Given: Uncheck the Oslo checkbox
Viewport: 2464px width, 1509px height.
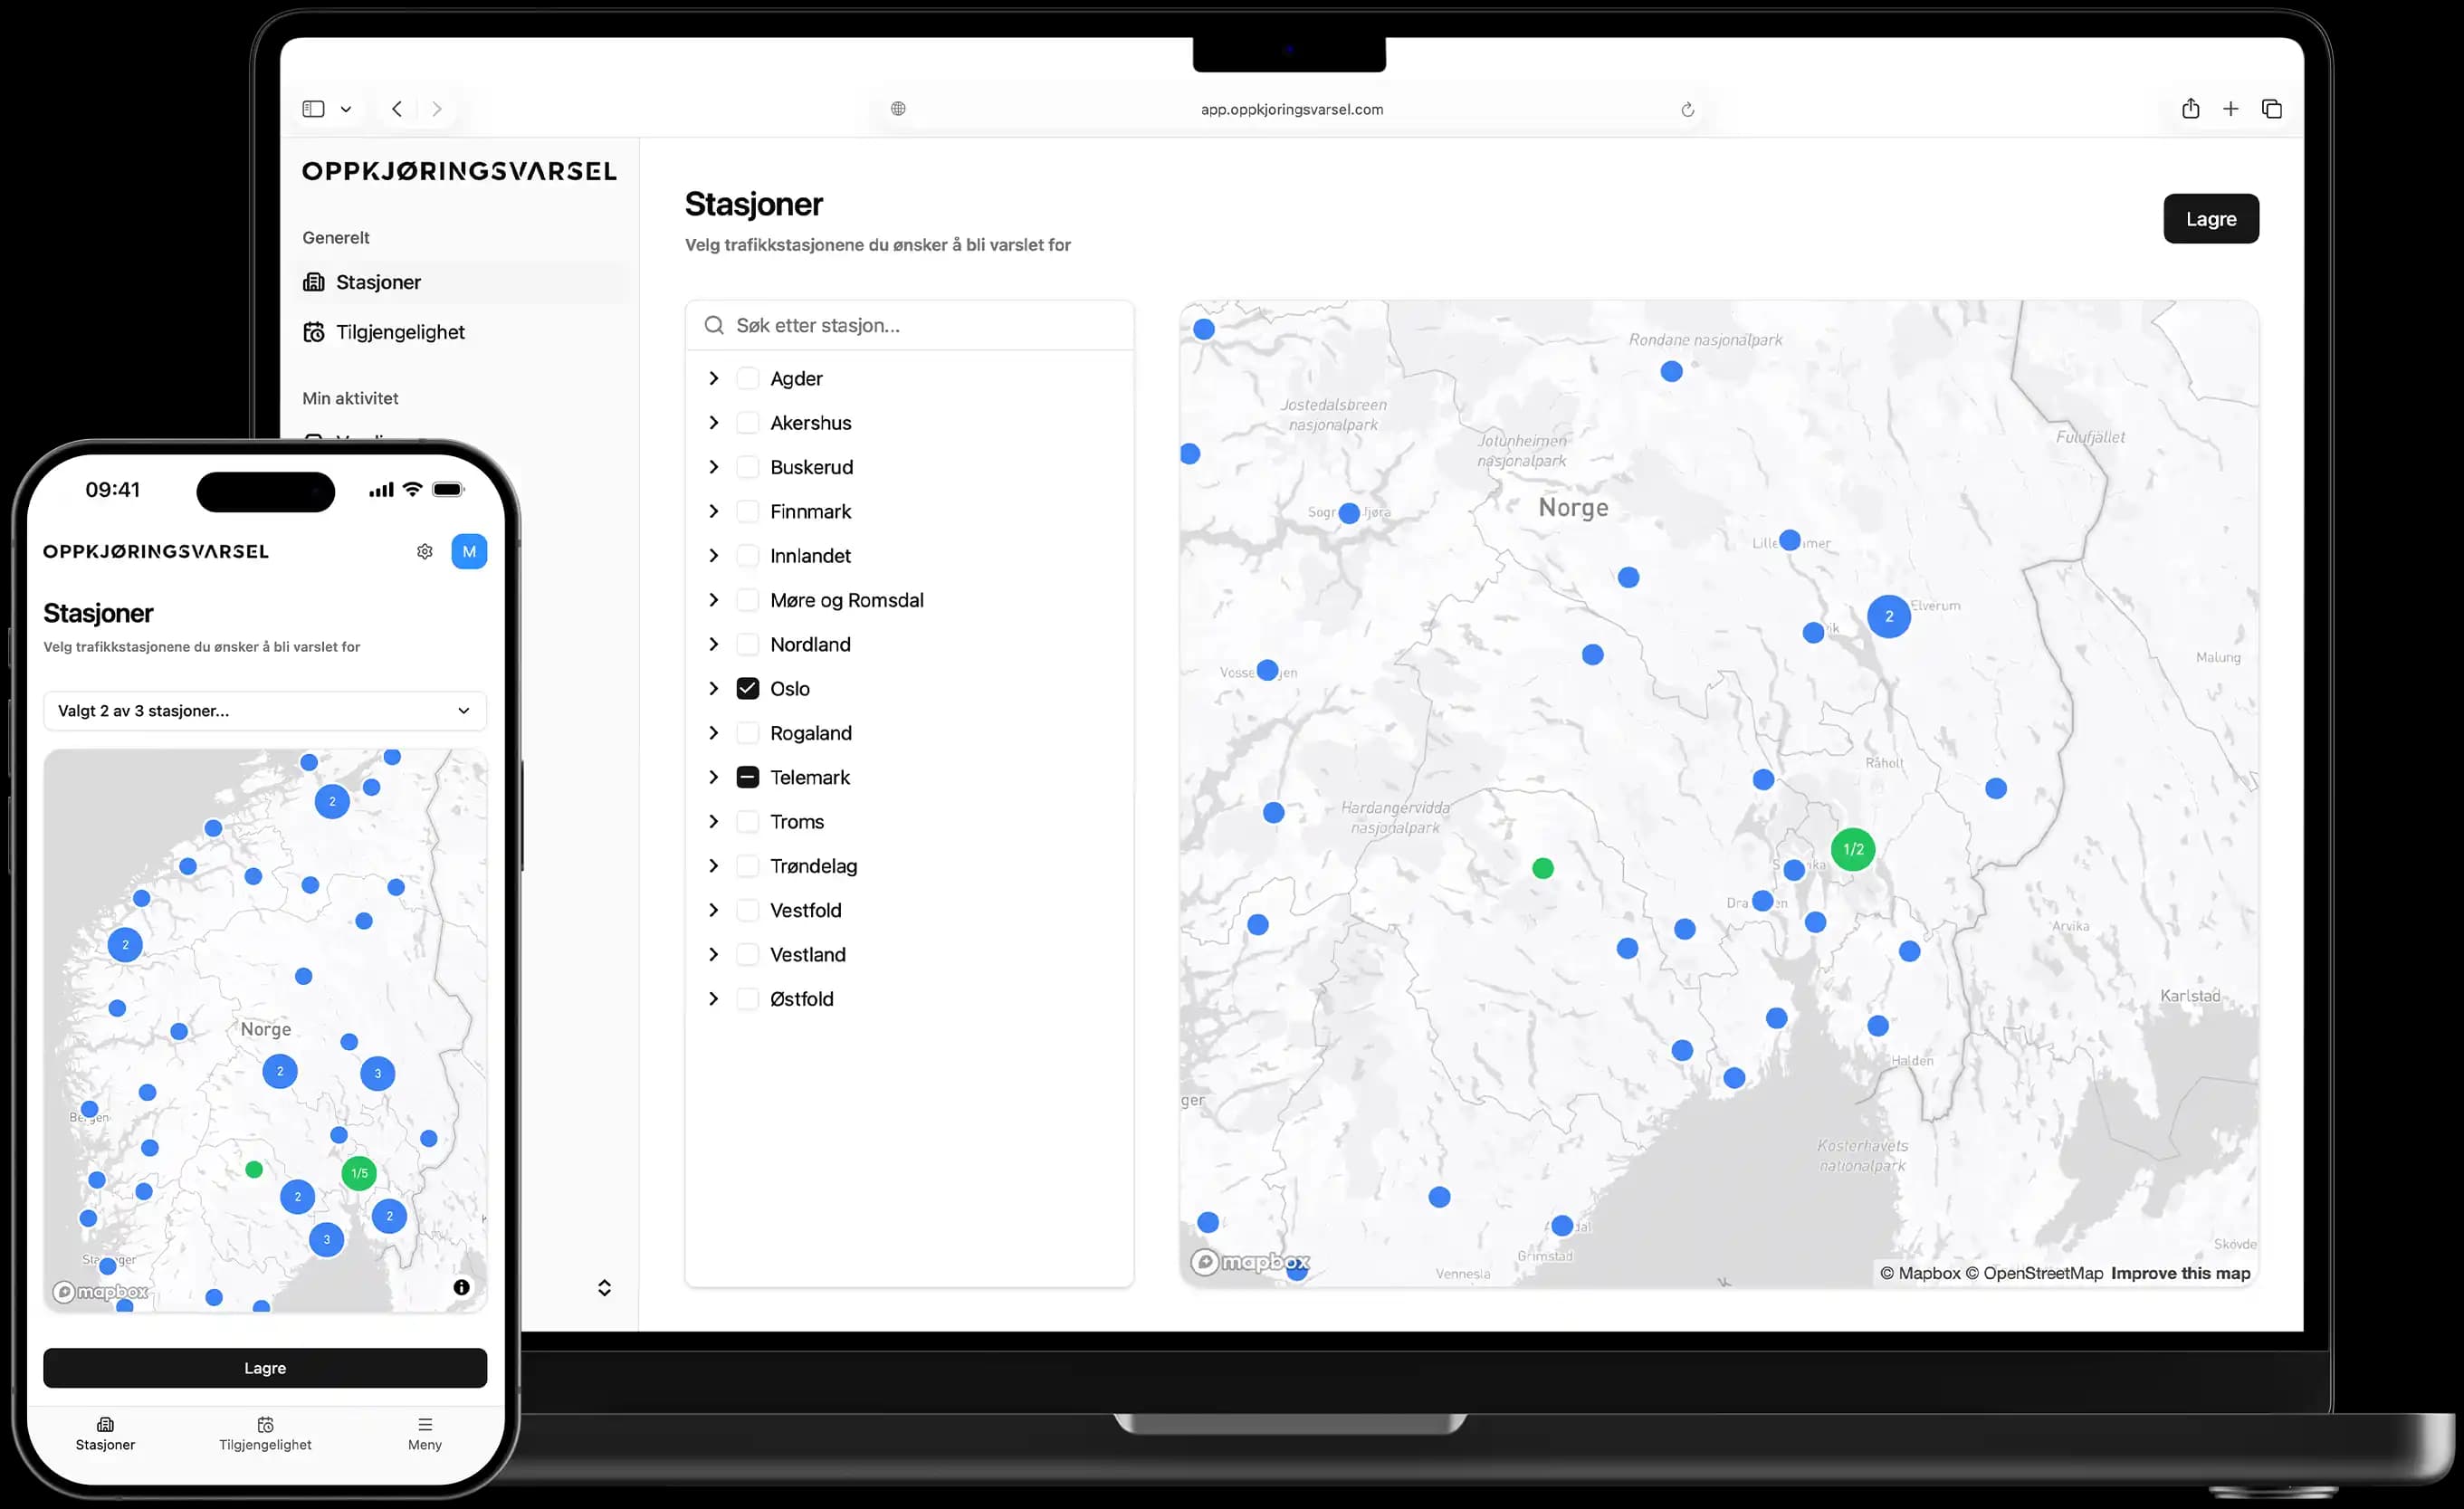Looking at the screenshot, I should pos(747,689).
